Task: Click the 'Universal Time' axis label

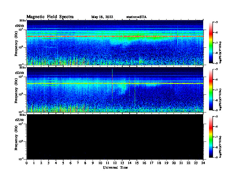Action: (x=116, y=167)
